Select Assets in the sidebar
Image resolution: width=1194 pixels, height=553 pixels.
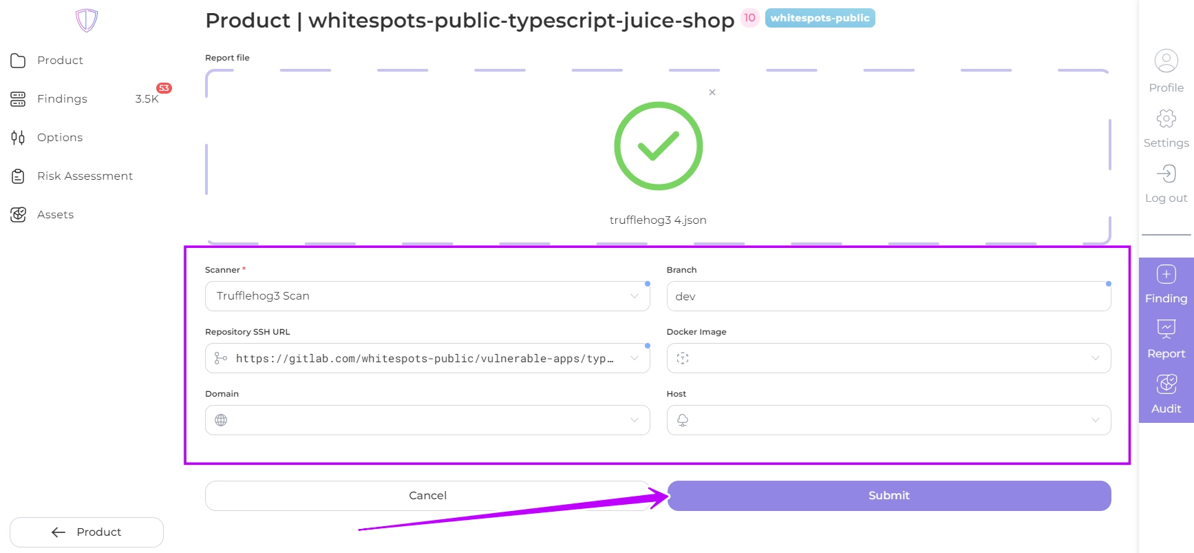click(x=55, y=215)
